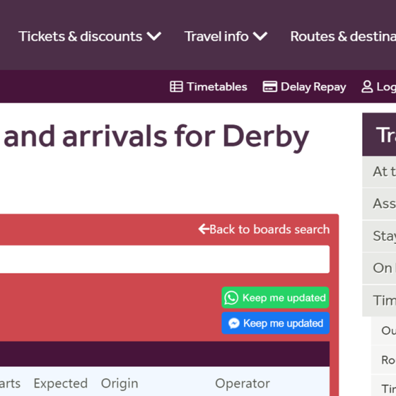This screenshot has height=396, width=396.
Task: Open the Delay Repay link
Action: click(x=304, y=86)
